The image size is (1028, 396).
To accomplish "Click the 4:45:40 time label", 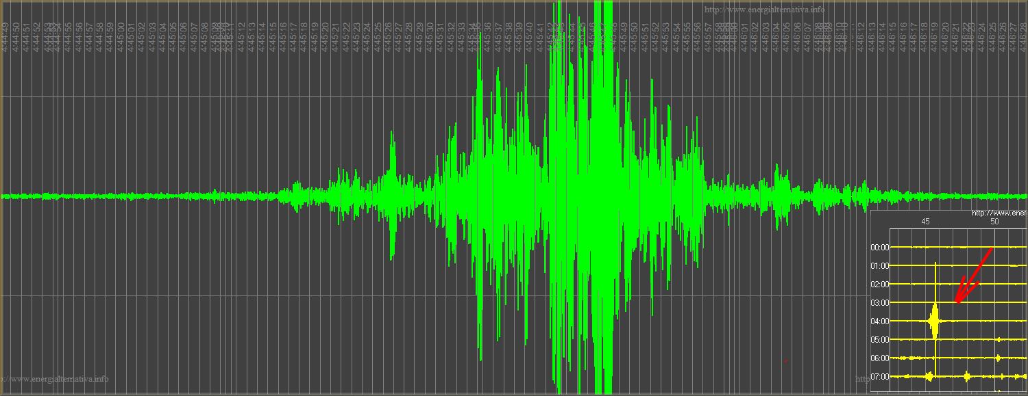I will tap(529, 37).
